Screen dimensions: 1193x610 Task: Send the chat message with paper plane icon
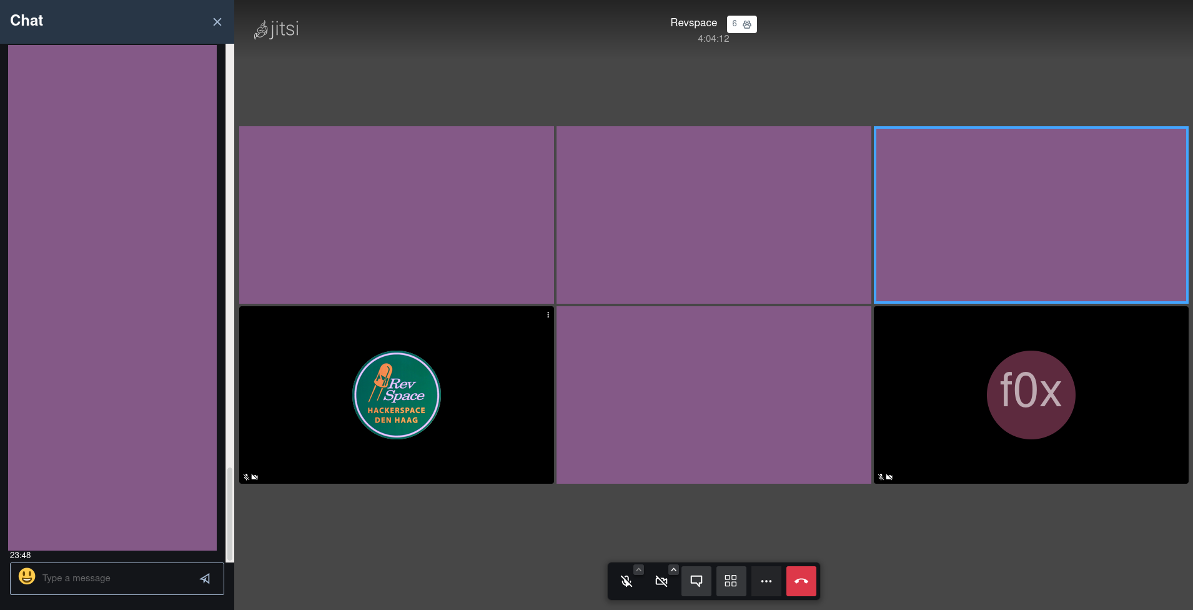coord(205,579)
